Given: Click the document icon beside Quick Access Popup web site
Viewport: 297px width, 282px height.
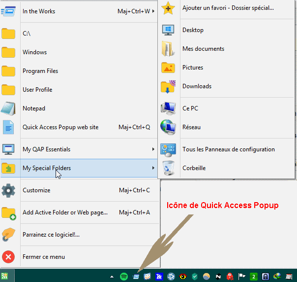Looking at the screenshot, I should tap(8, 127).
